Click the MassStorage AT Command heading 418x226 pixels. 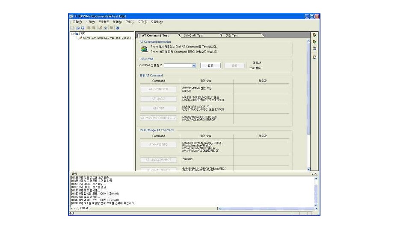coord(157,130)
